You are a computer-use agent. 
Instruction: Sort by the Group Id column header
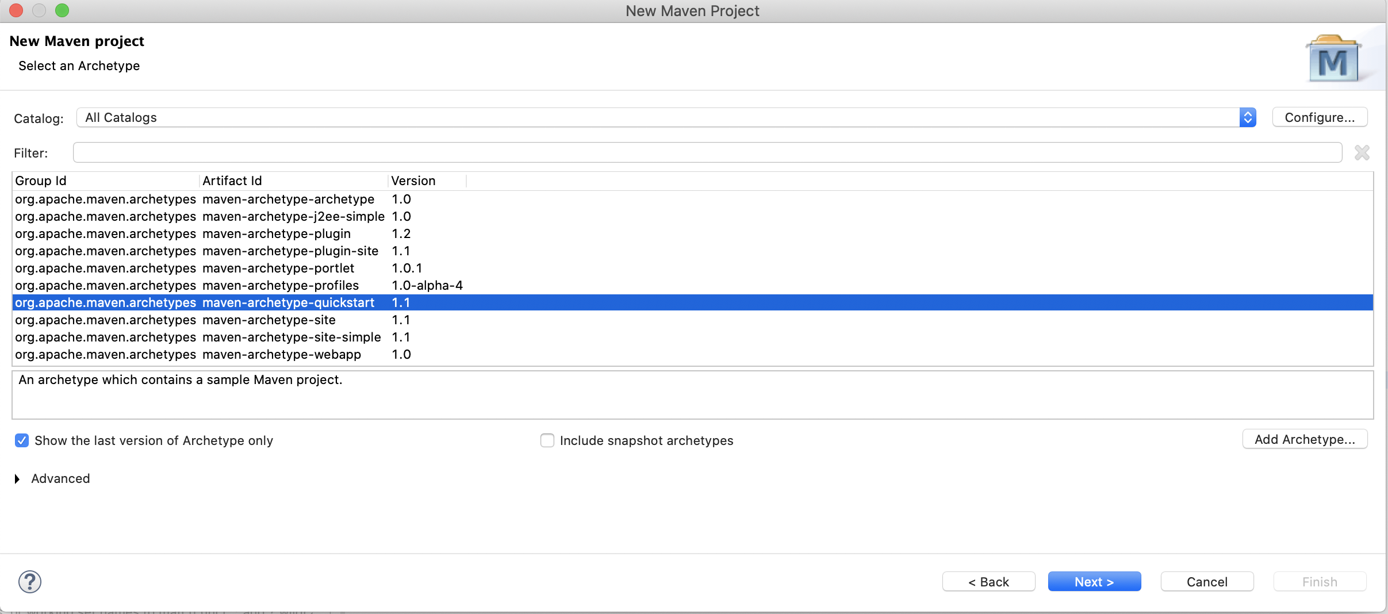(106, 181)
